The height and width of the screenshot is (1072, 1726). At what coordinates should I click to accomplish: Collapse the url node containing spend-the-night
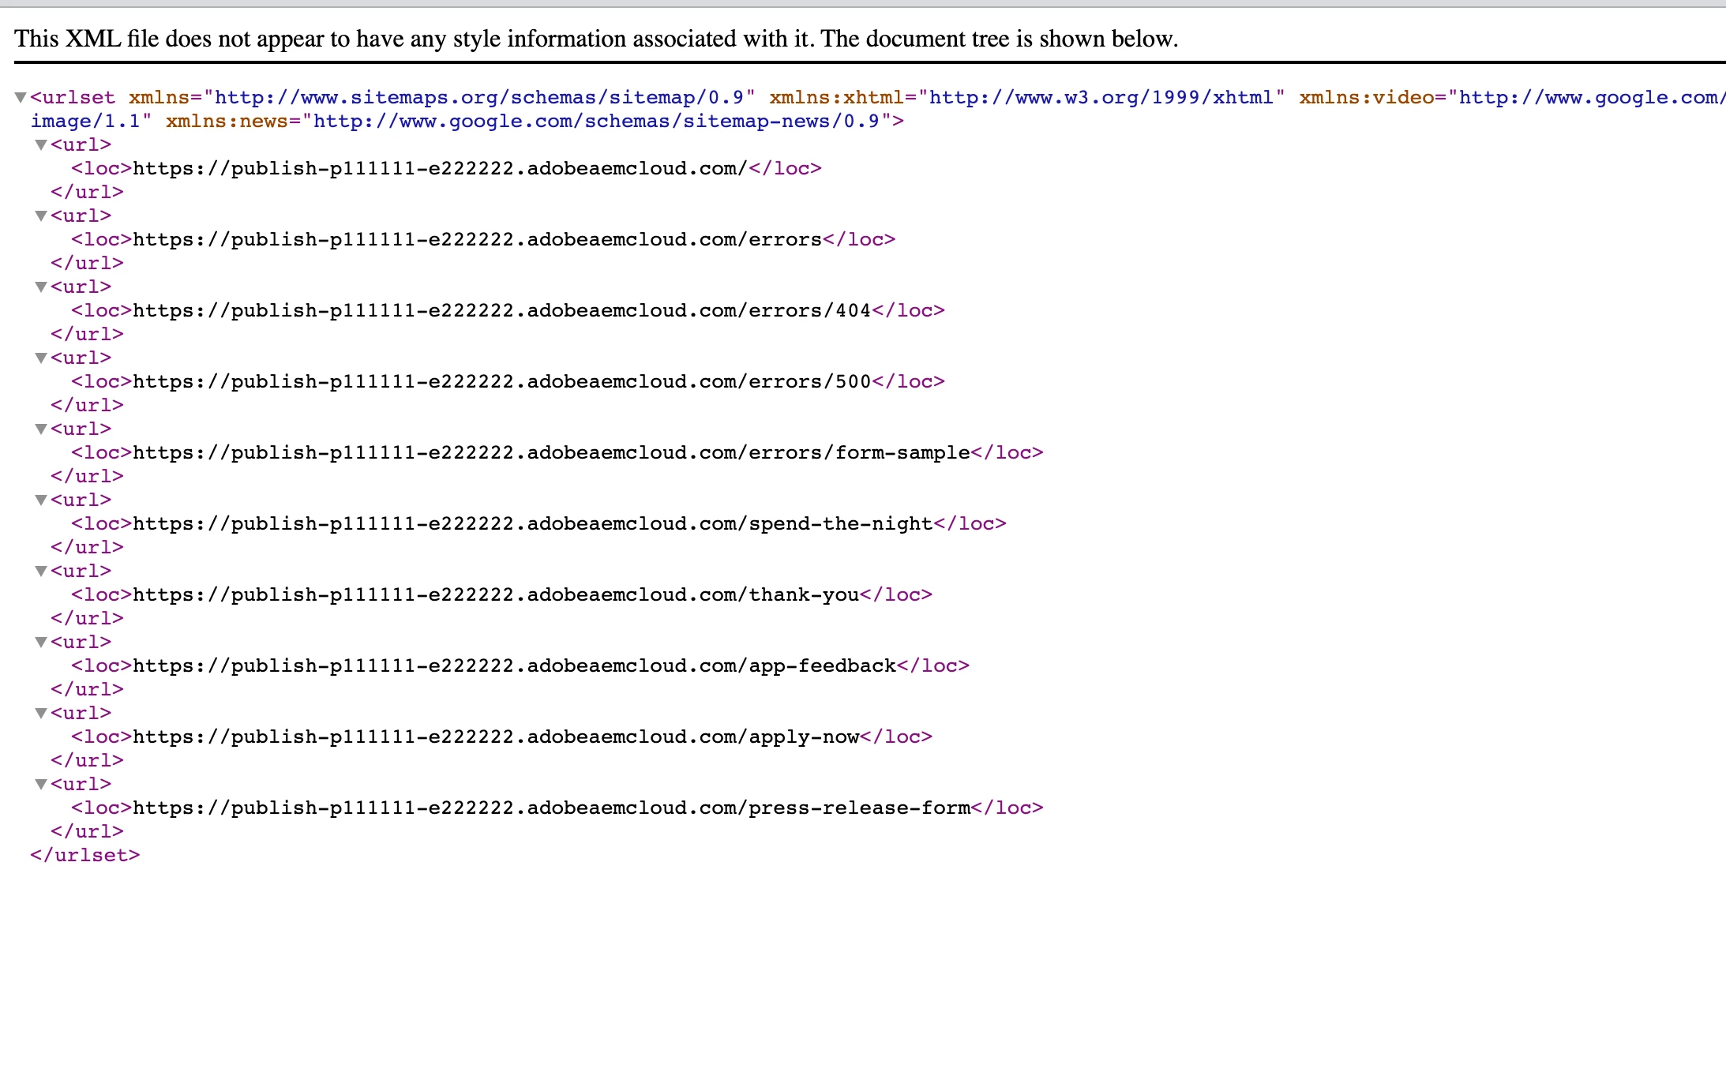(41, 500)
